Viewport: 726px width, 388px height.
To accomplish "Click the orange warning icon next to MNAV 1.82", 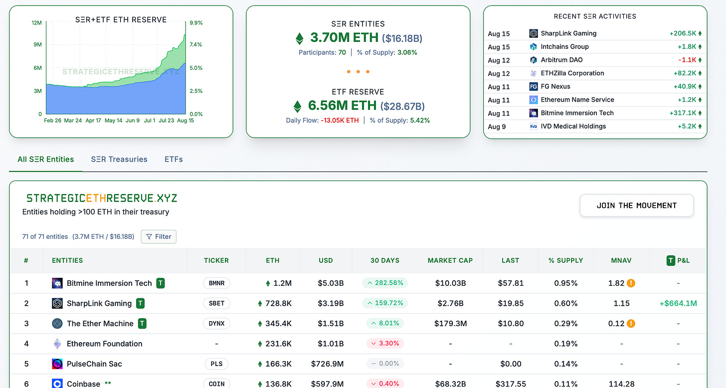I will point(631,283).
